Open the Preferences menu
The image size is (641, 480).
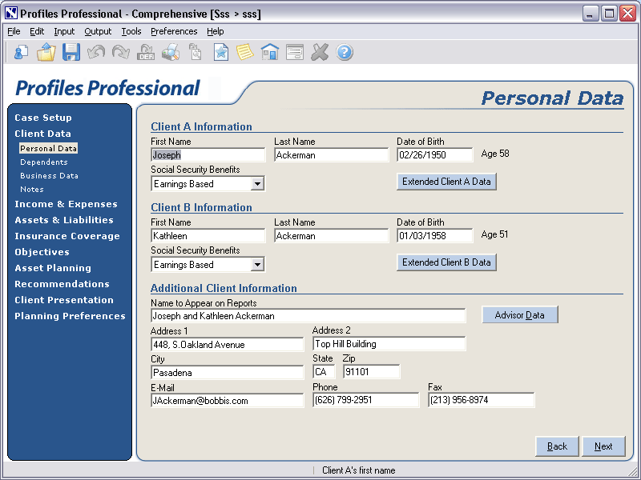tap(174, 31)
